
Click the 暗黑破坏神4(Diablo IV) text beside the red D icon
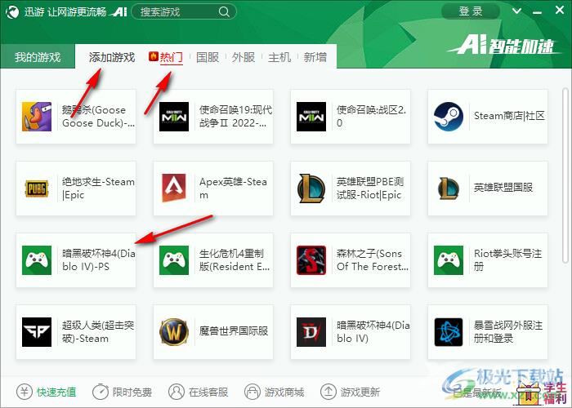click(373, 332)
